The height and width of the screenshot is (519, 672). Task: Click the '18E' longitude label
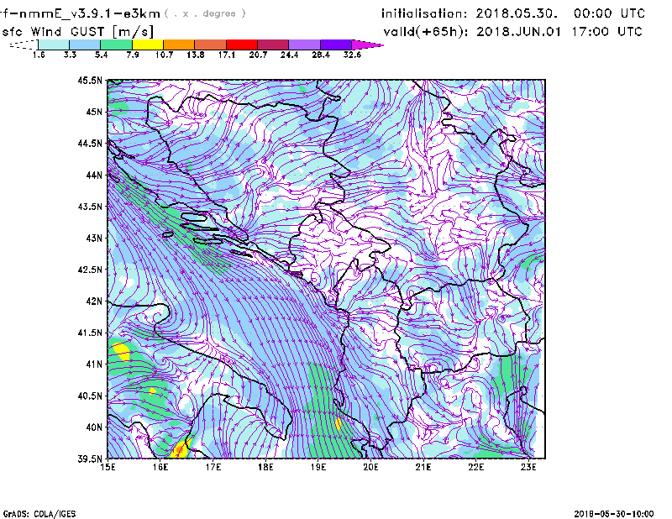pyautogui.click(x=265, y=467)
